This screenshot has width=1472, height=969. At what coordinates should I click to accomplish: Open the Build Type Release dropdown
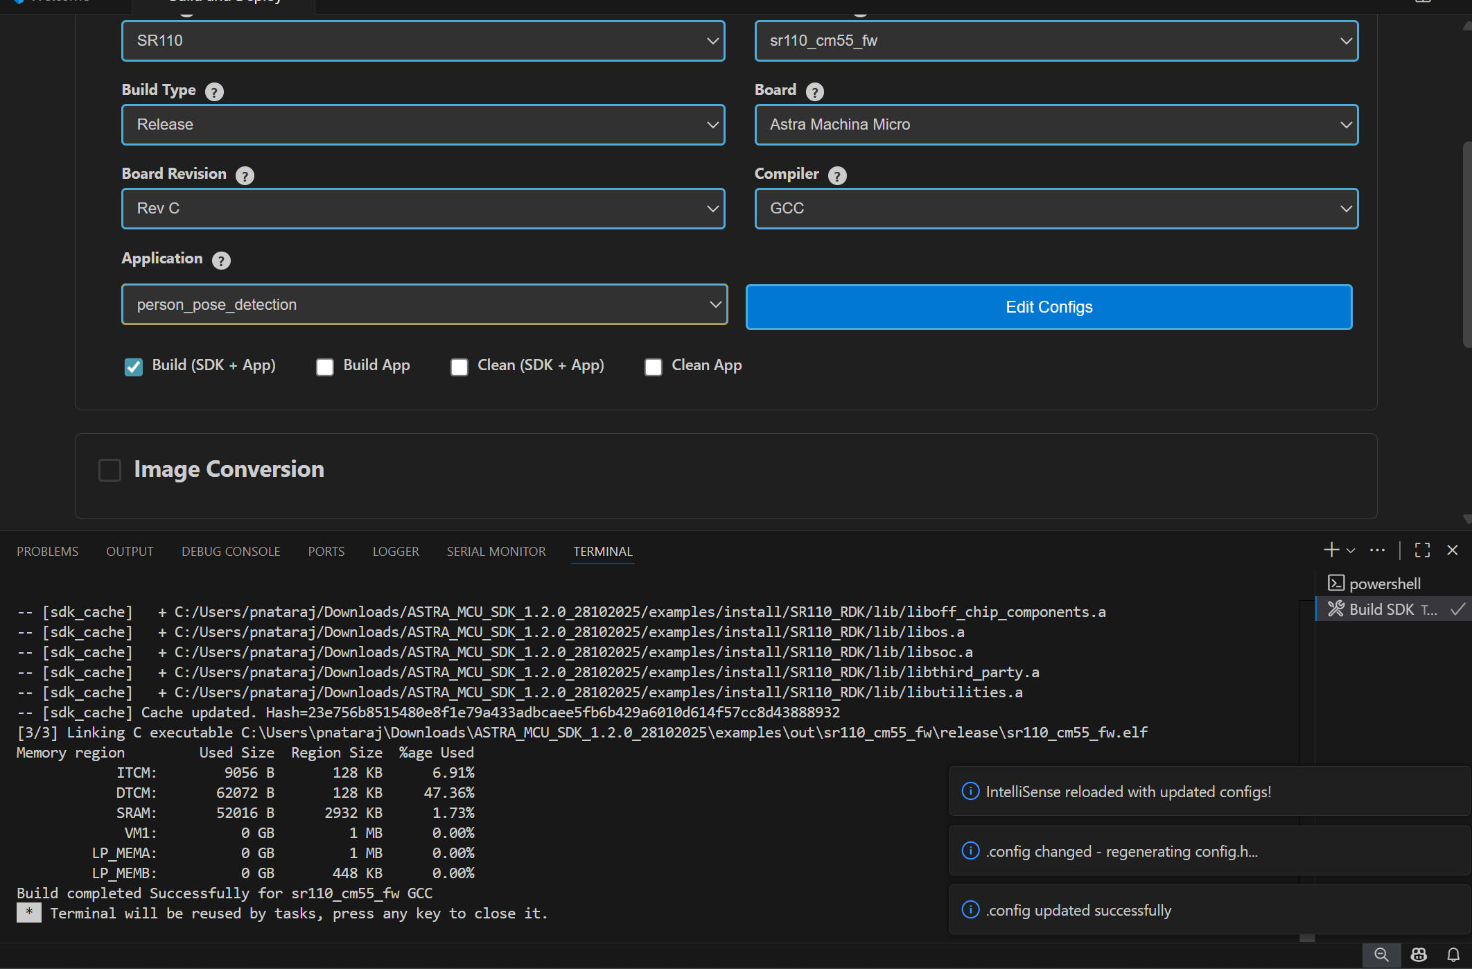click(423, 125)
